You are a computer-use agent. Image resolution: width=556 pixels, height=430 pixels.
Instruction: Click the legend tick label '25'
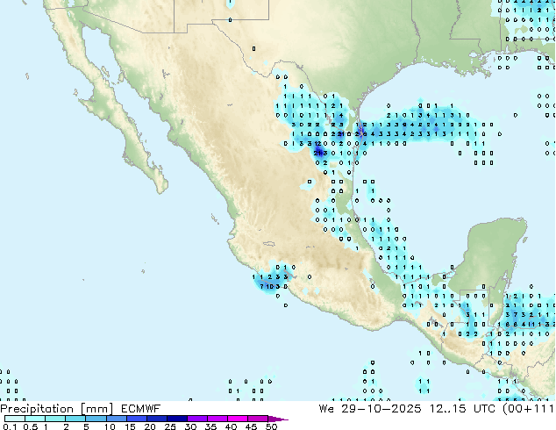pyautogui.click(x=170, y=426)
